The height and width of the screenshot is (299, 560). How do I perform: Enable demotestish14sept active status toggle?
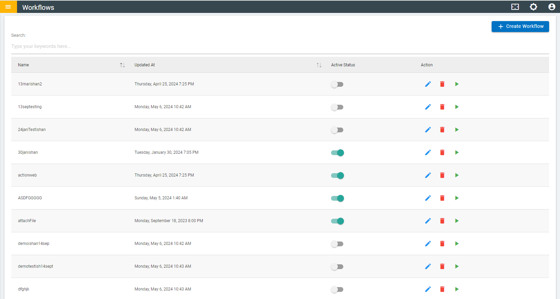[x=337, y=267]
